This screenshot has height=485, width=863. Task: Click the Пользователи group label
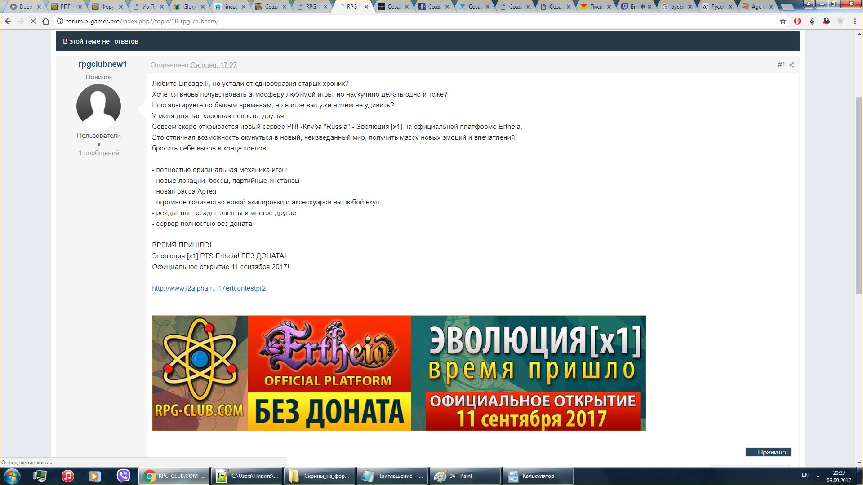pyautogui.click(x=99, y=136)
